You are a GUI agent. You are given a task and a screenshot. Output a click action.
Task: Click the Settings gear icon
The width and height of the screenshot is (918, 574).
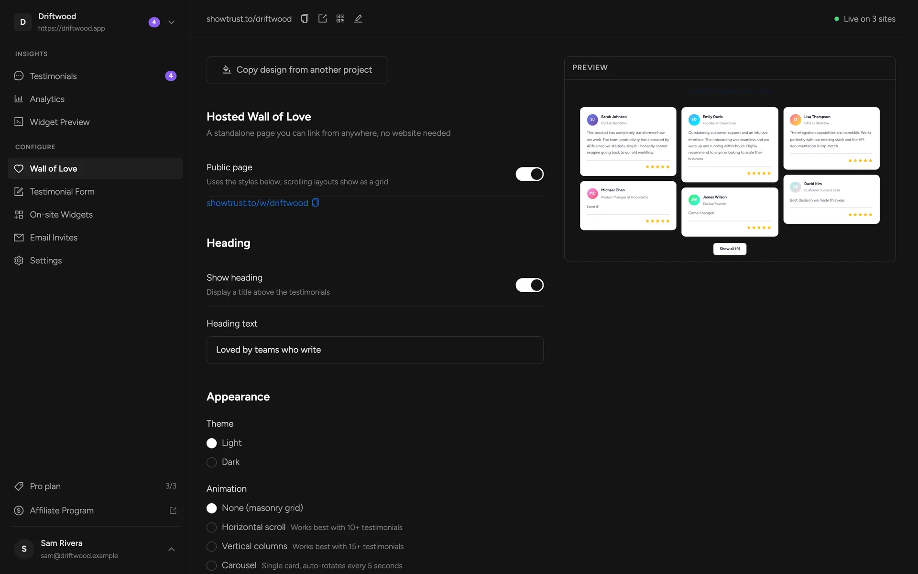(19, 260)
